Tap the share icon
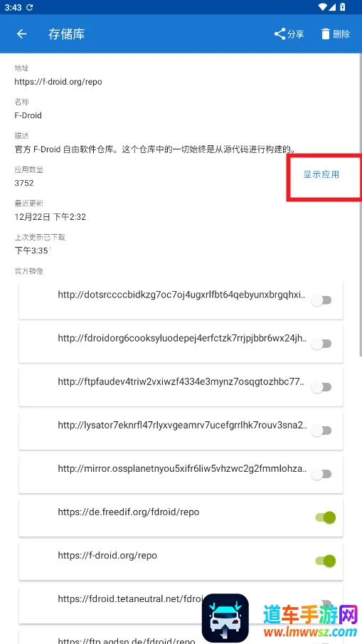The width and height of the screenshot is (362, 644). tap(280, 33)
